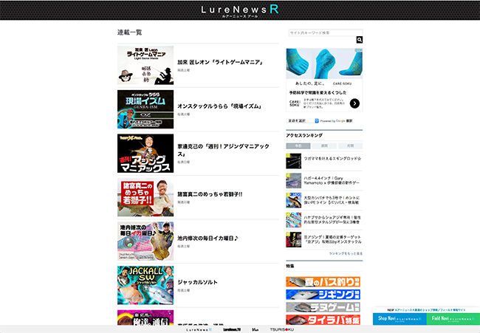Click the 特集 section heading

[x=290, y=266]
